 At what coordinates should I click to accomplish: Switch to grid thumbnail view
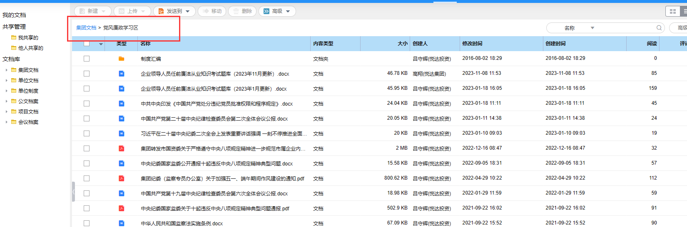point(672,12)
